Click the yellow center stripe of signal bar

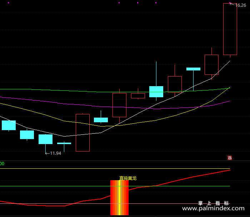119,198
